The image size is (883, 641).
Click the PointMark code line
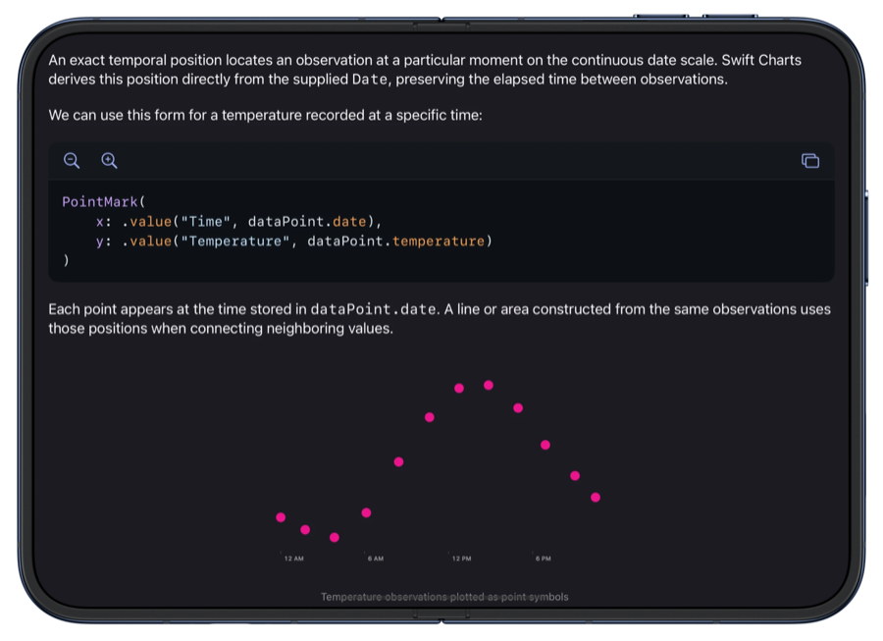[x=104, y=201]
